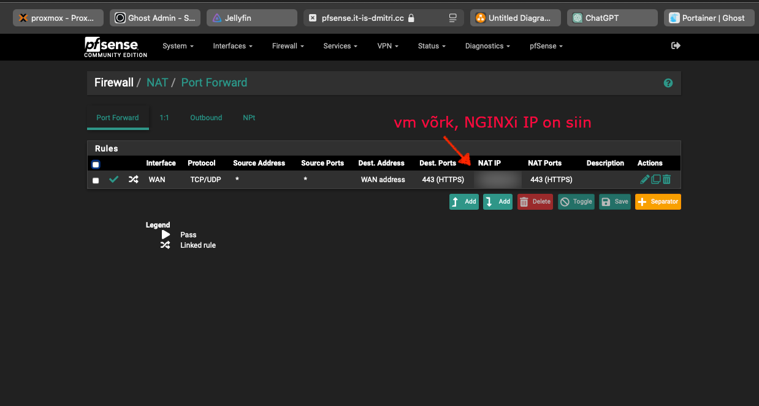
Task: Open the Firewall dropdown menu
Action: pyautogui.click(x=288, y=46)
